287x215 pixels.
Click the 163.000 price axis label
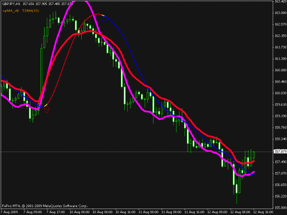(x=281, y=13)
